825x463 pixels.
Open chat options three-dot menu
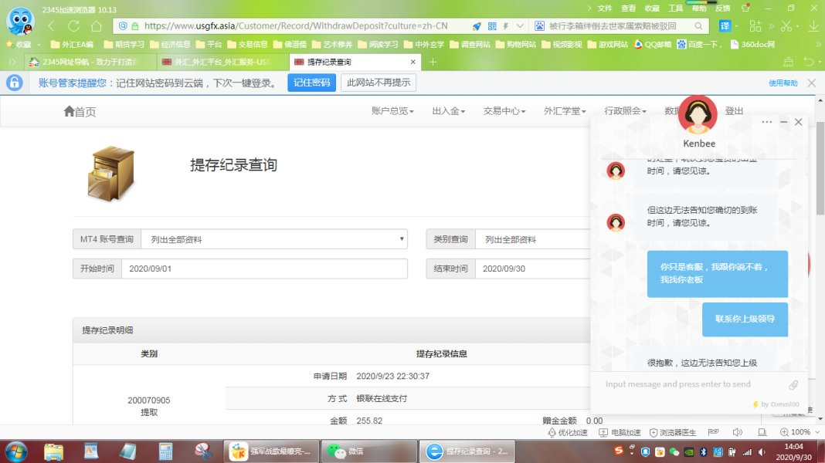766,122
